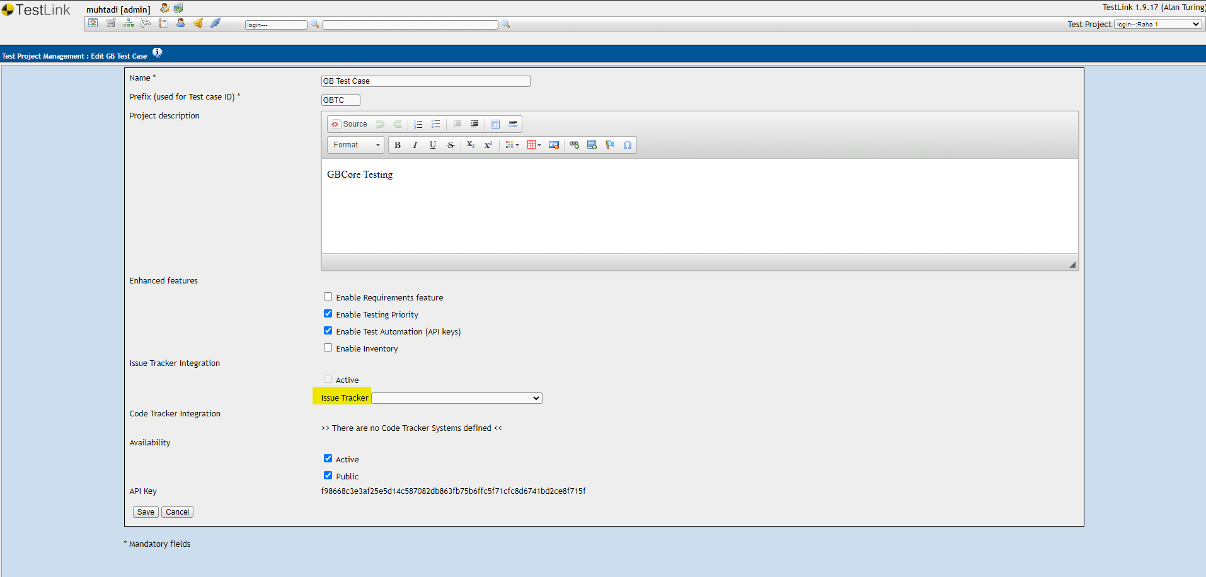Click the Save button
The height and width of the screenshot is (577, 1206).
(145, 511)
